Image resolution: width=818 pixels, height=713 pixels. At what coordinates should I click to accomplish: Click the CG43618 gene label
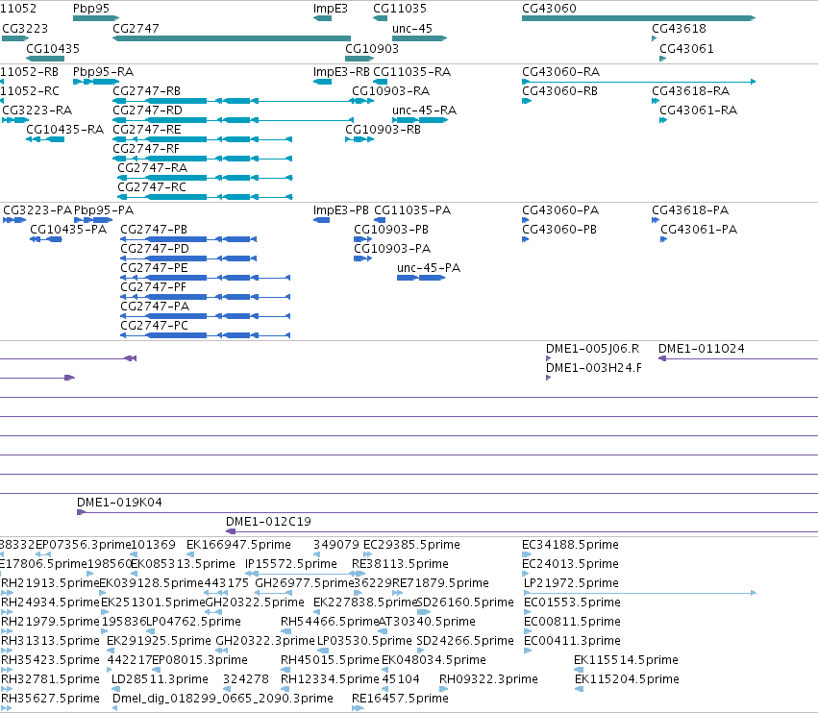(679, 28)
